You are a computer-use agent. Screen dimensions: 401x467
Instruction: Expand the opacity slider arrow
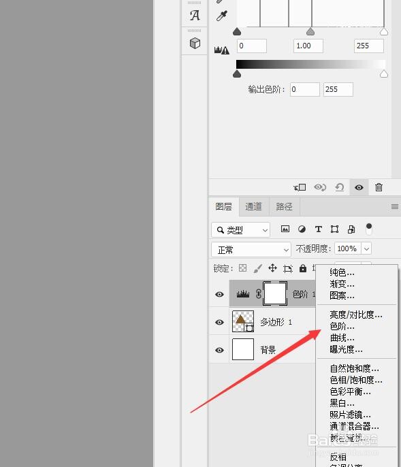(367, 248)
